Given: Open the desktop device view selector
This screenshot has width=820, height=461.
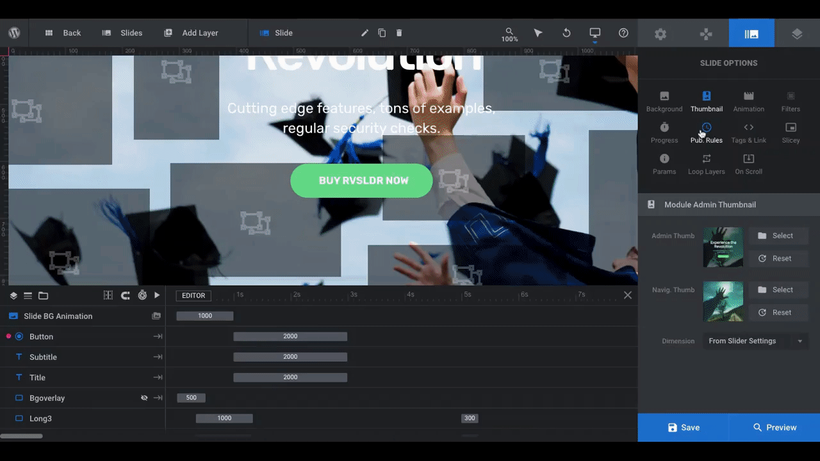Looking at the screenshot, I should pos(595,33).
